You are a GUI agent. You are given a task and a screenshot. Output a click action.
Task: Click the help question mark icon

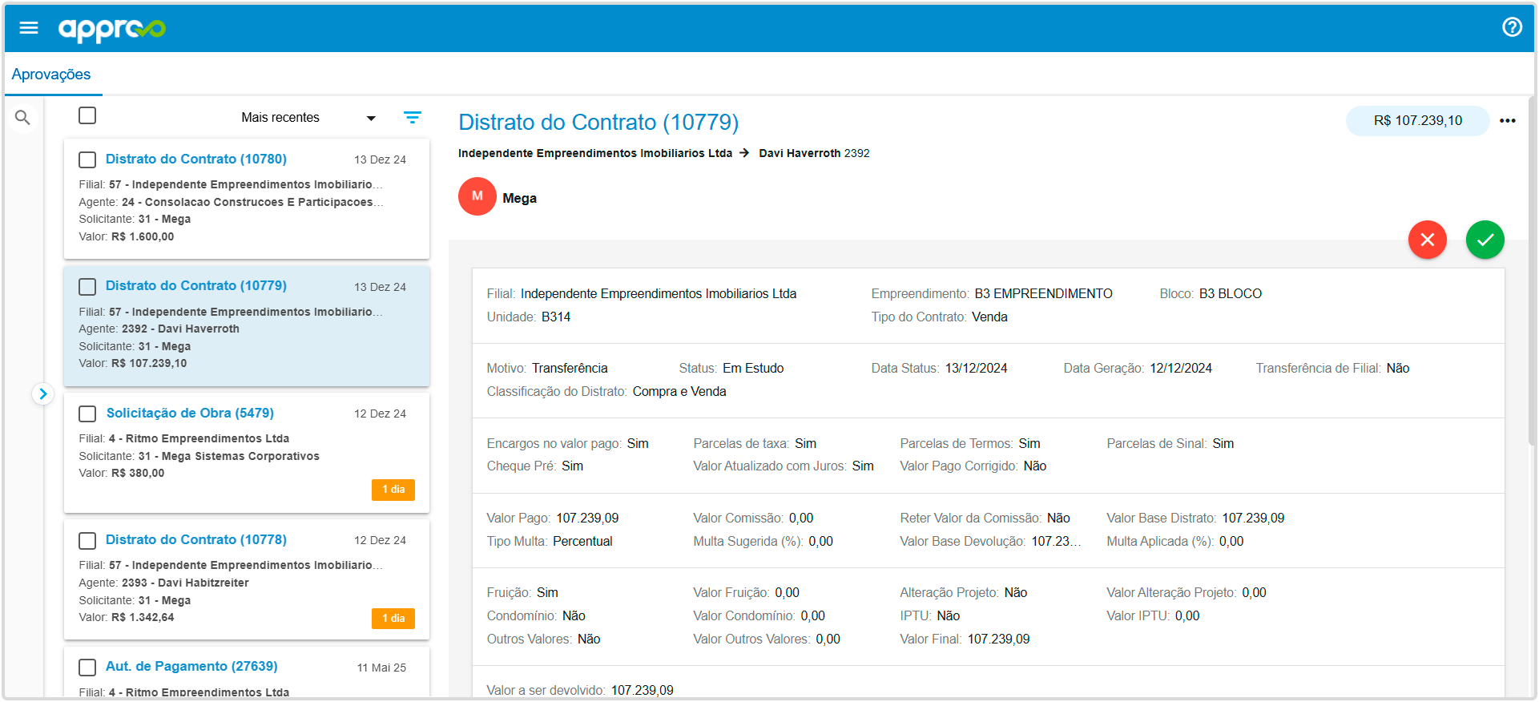click(1511, 27)
